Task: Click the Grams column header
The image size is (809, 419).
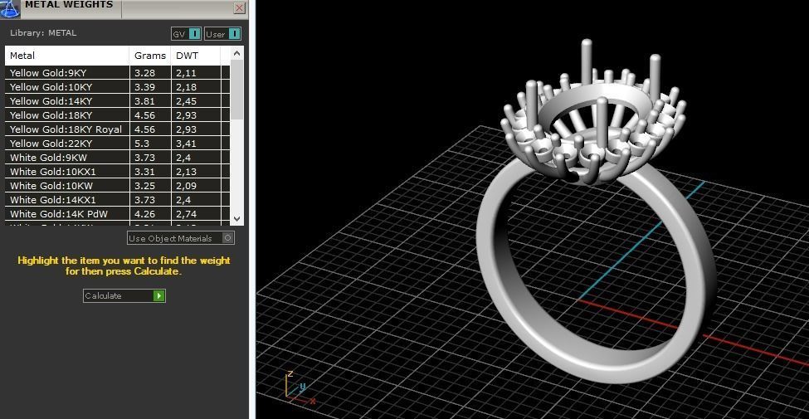Action: (x=149, y=56)
